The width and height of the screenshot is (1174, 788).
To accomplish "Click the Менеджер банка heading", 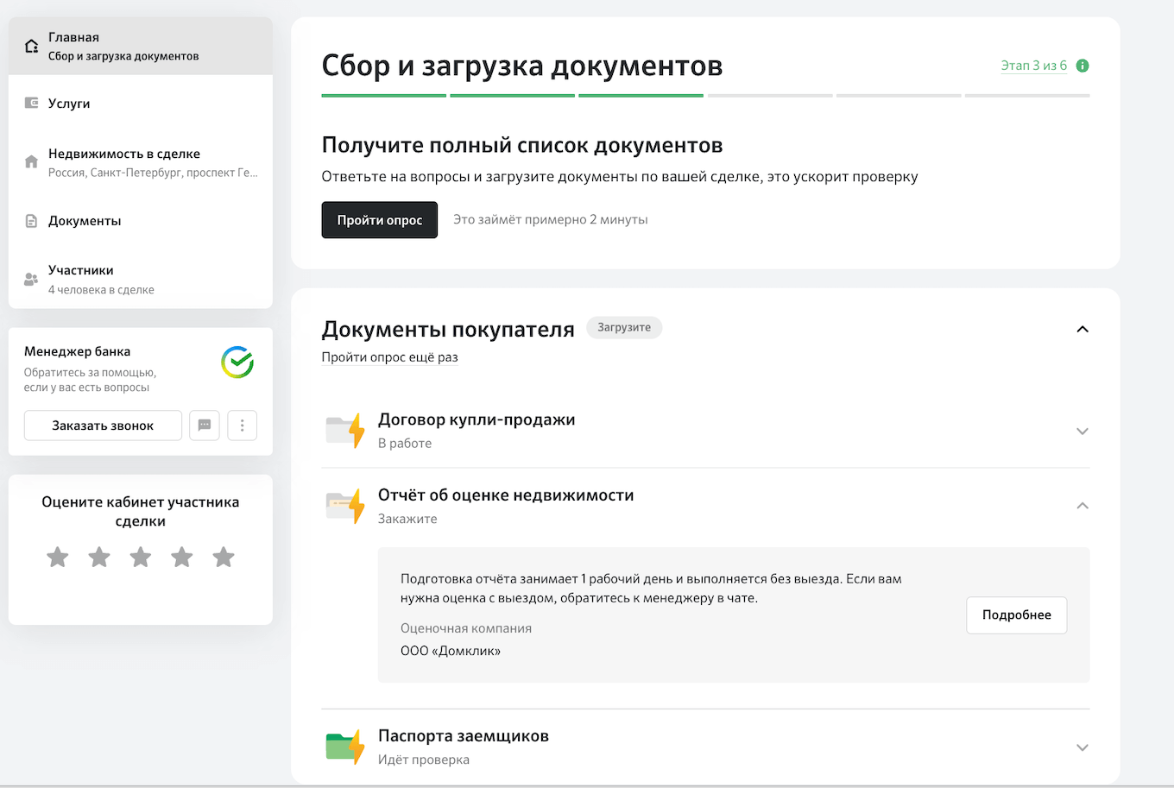I will (x=78, y=351).
